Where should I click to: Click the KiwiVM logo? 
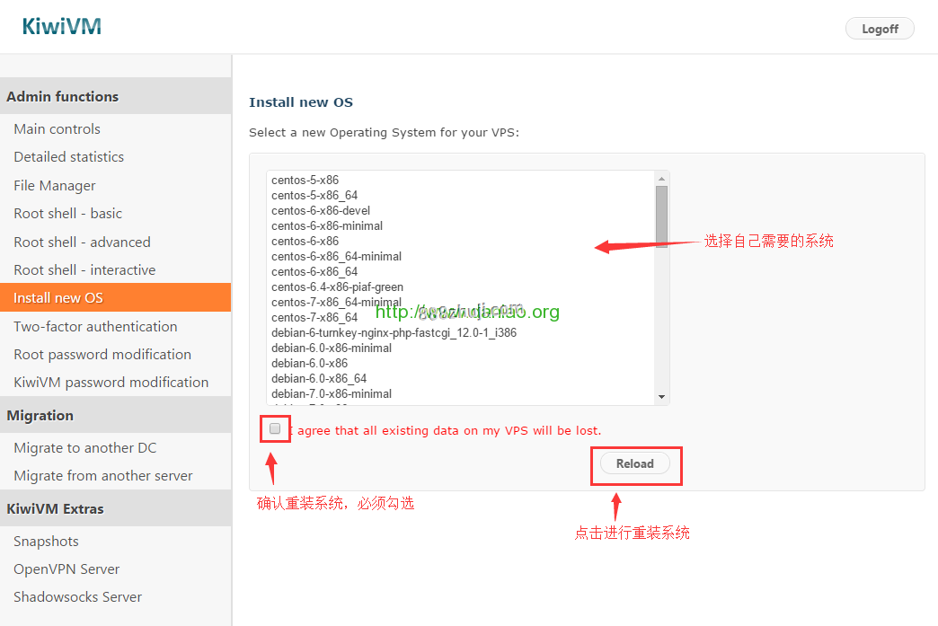click(62, 26)
